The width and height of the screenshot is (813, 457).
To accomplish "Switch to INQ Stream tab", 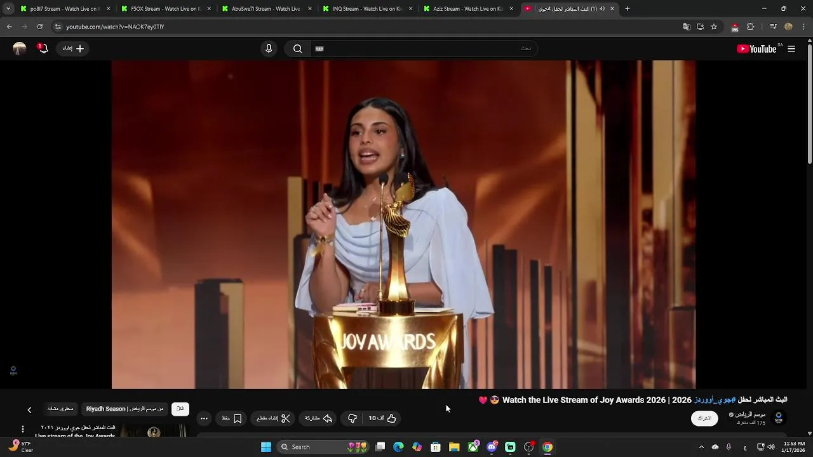I will [x=366, y=9].
